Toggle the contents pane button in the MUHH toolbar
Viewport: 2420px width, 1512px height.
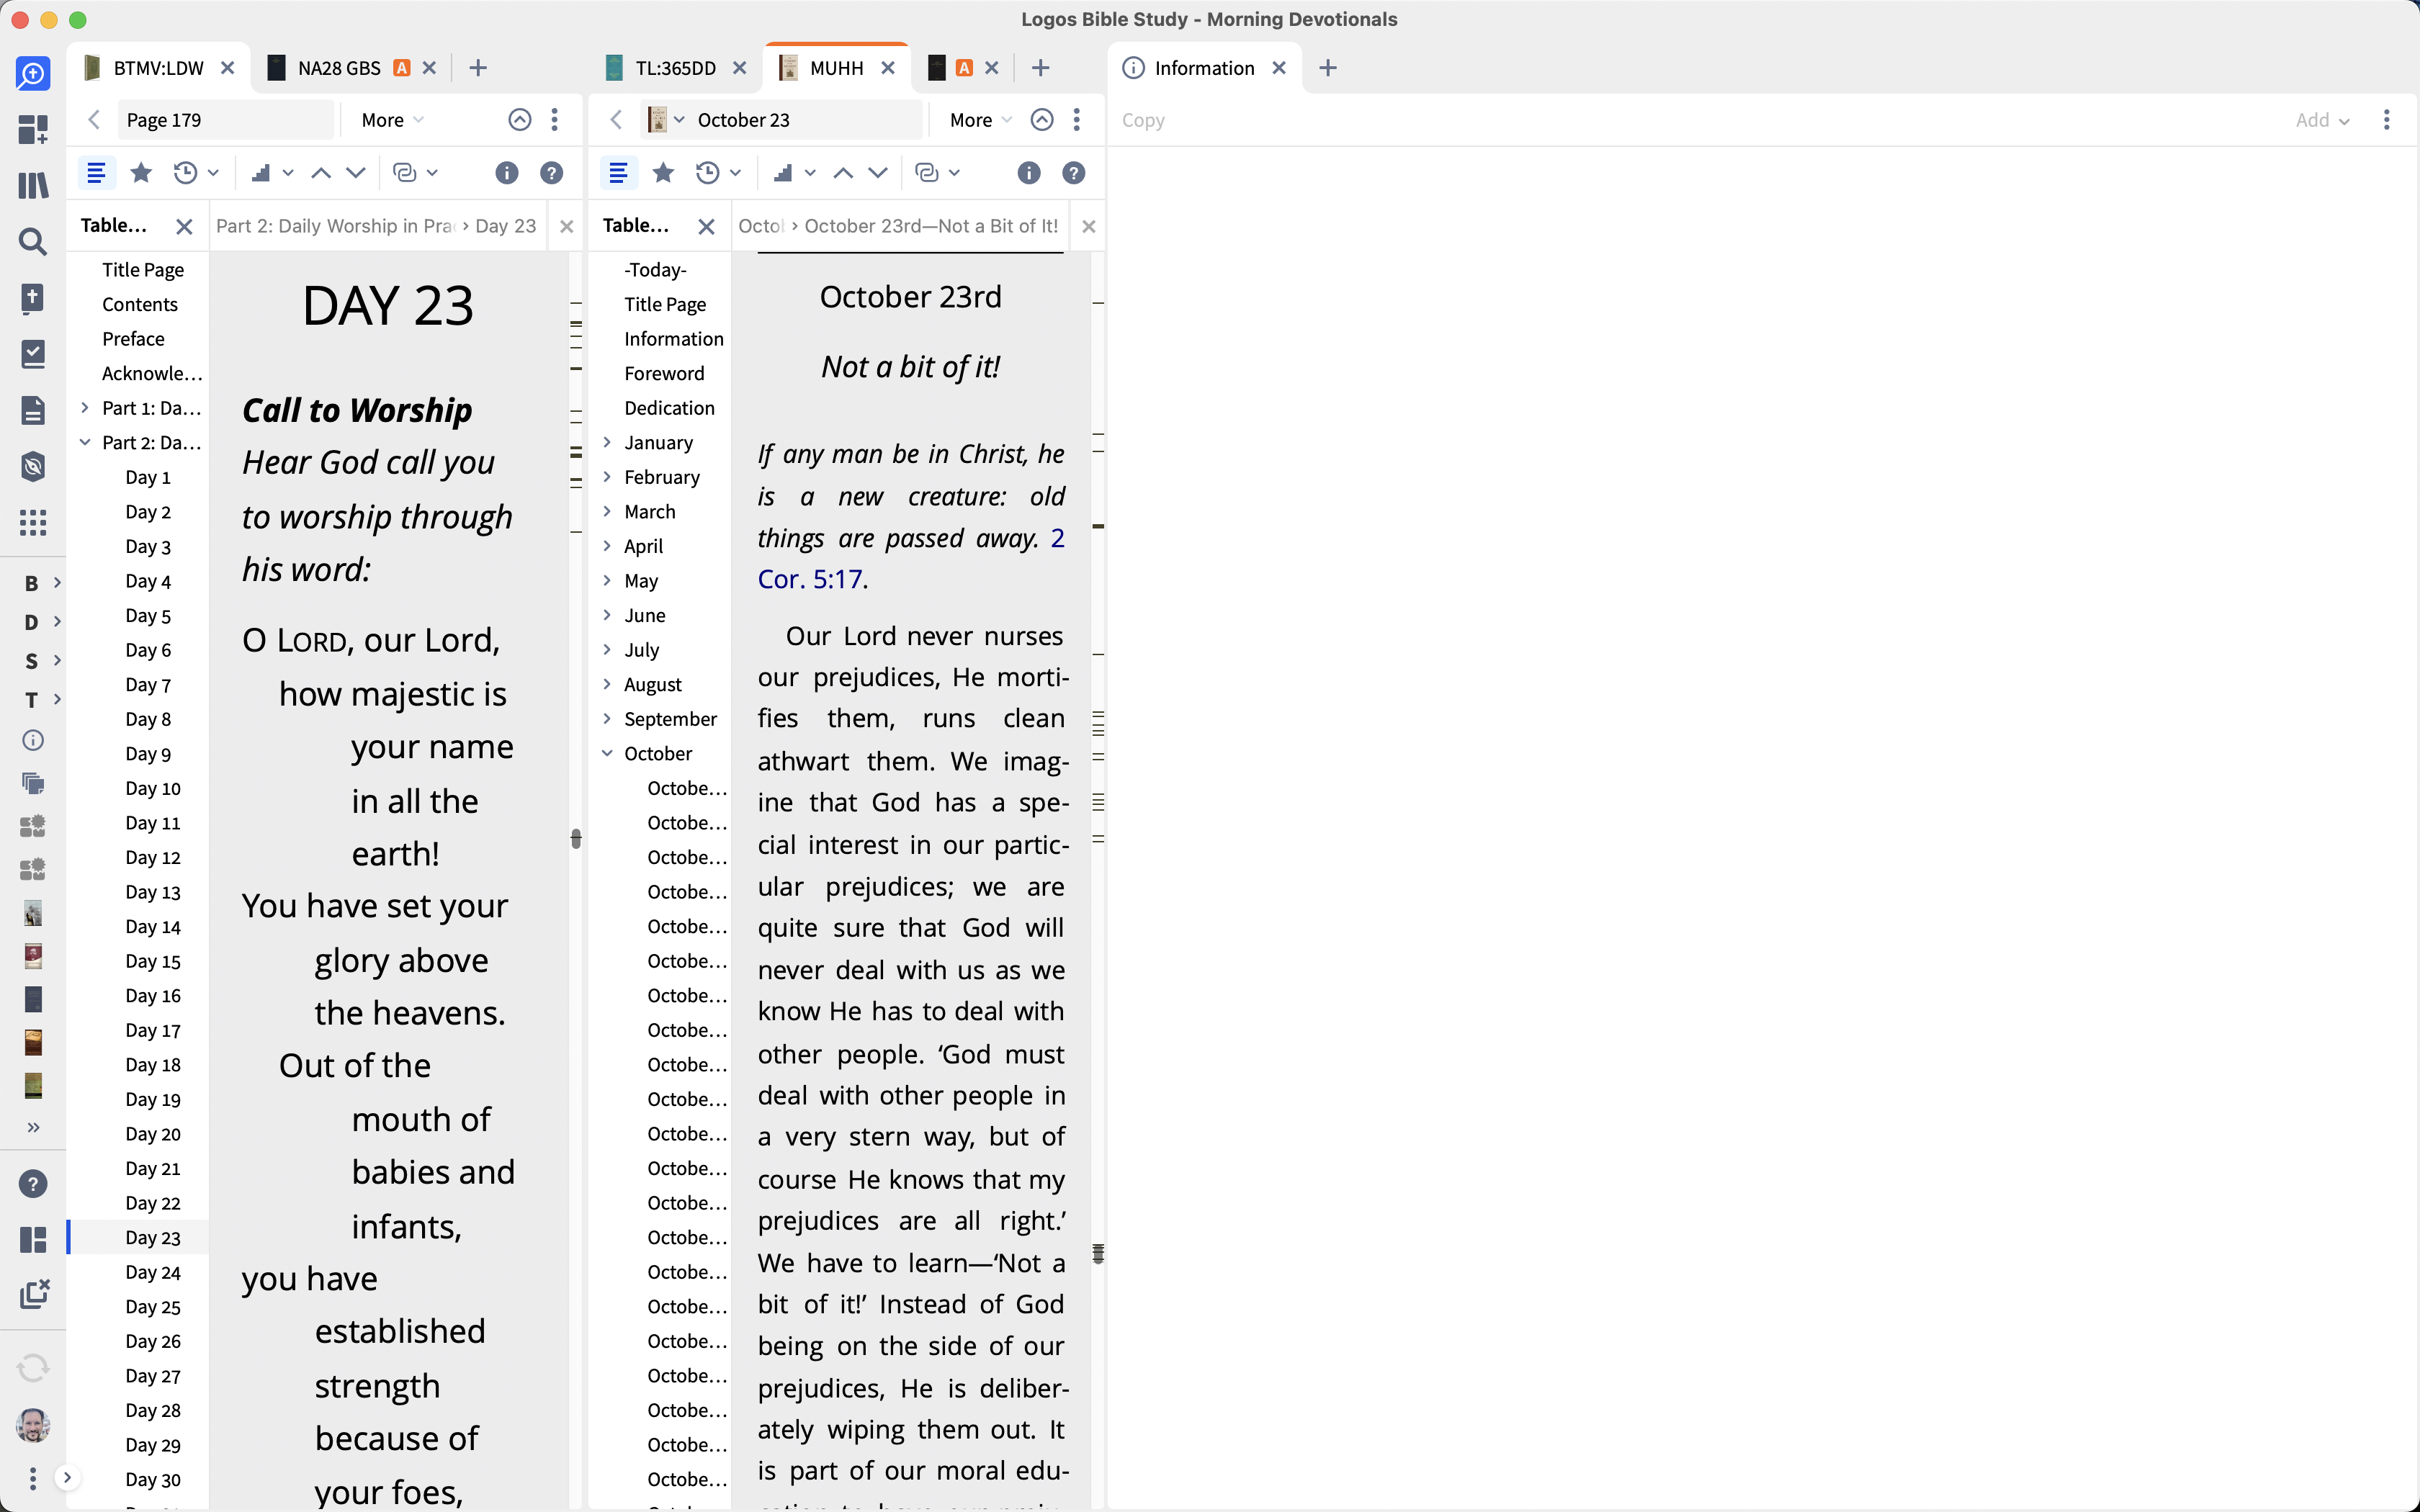(x=618, y=173)
